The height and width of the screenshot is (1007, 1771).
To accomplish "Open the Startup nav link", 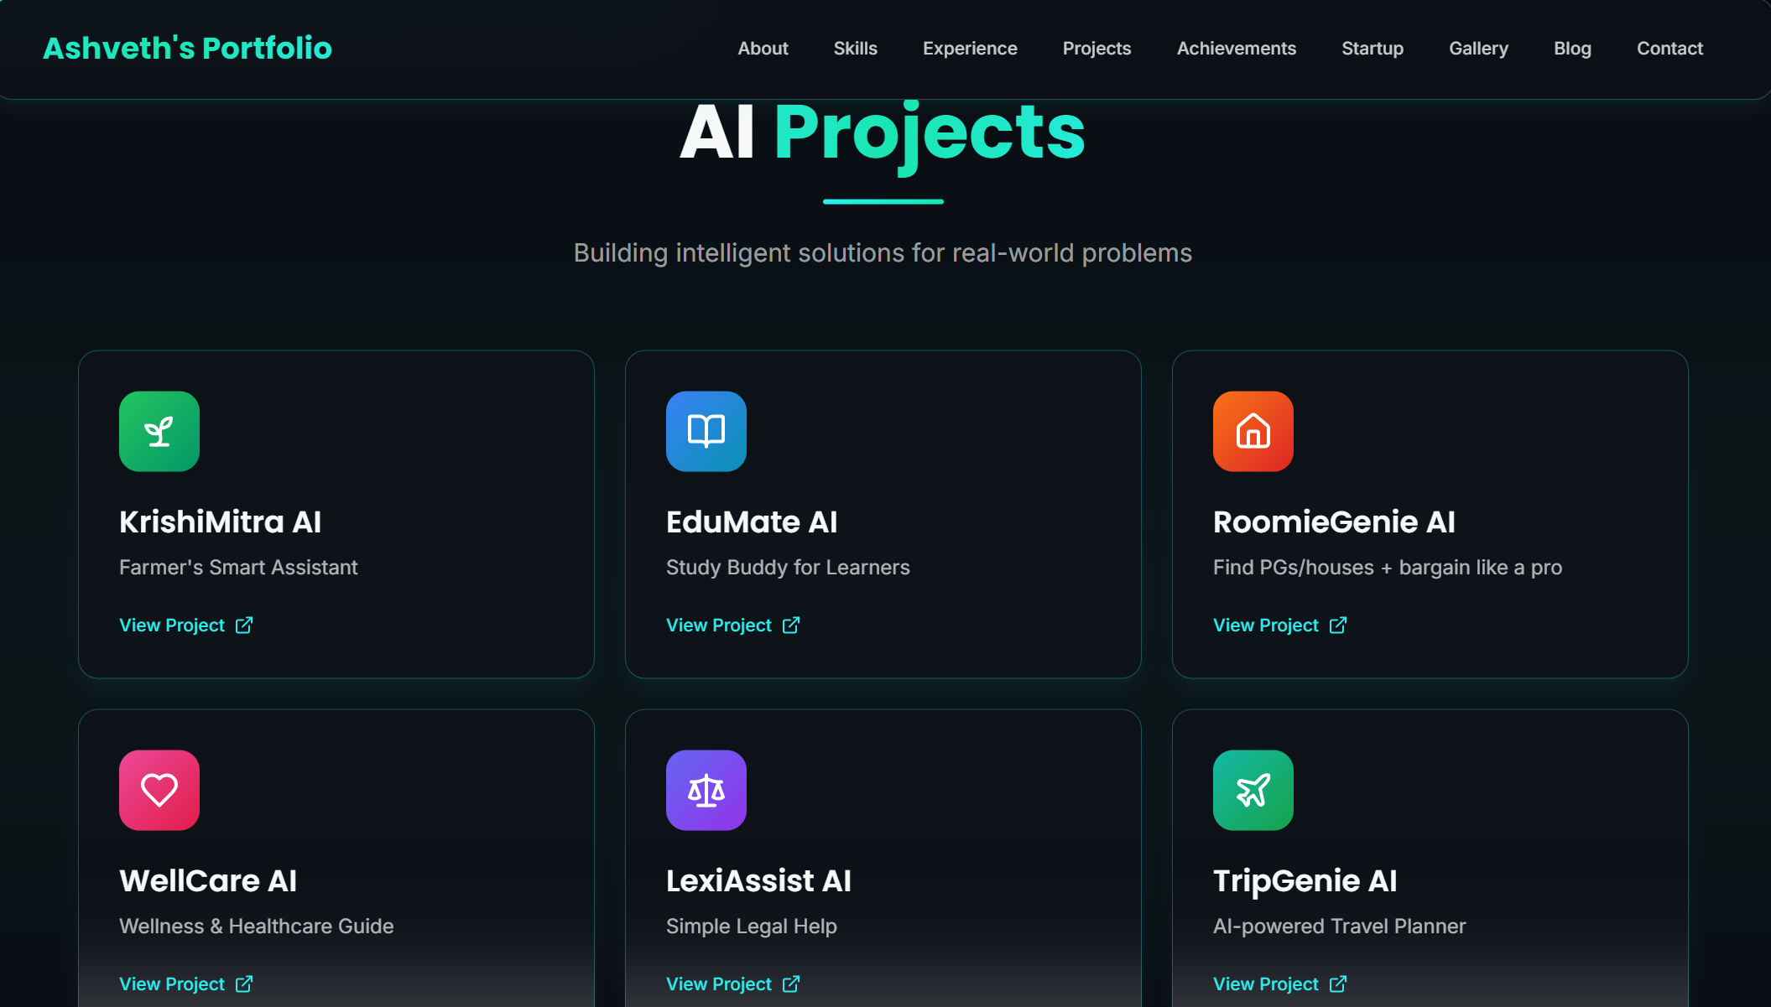I will (1372, 49).
